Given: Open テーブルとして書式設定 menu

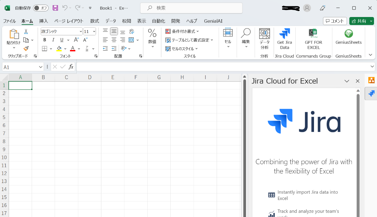Looking at the screenshot, I should [189, 40].
